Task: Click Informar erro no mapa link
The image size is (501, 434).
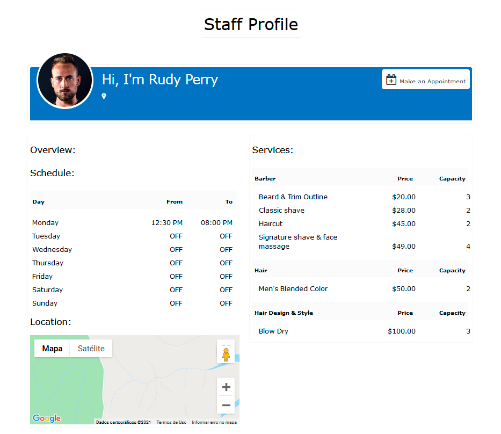Action: 214,422
